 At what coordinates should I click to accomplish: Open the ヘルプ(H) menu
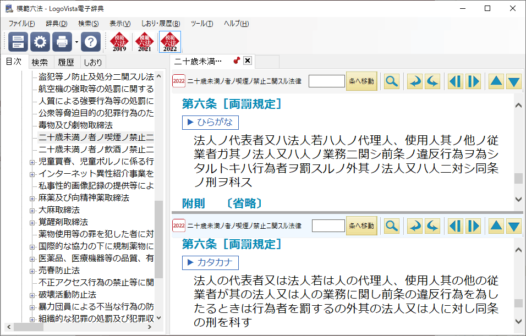236,24
